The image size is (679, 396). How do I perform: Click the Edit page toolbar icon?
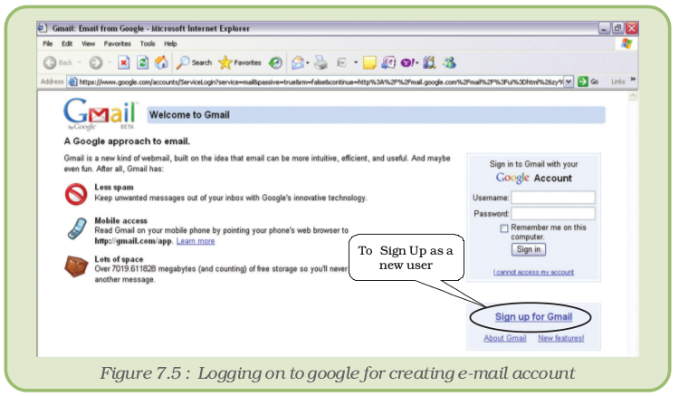341,63
